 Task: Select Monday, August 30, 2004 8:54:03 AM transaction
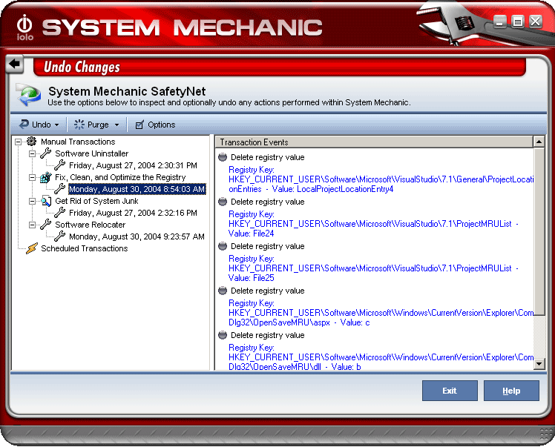coord(137,189)
